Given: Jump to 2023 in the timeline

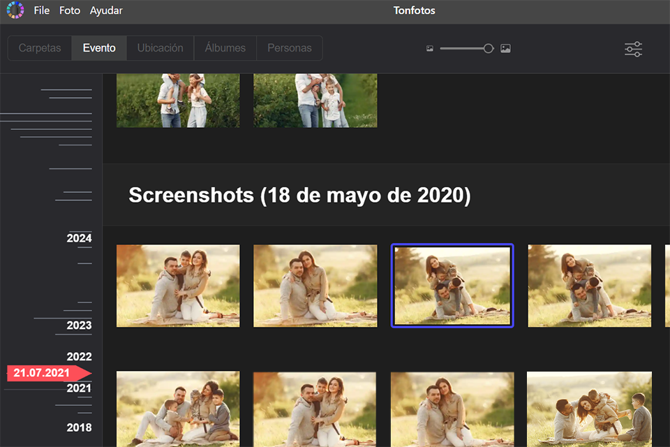Looking at the screenshot, I should (x=79, y=325).
